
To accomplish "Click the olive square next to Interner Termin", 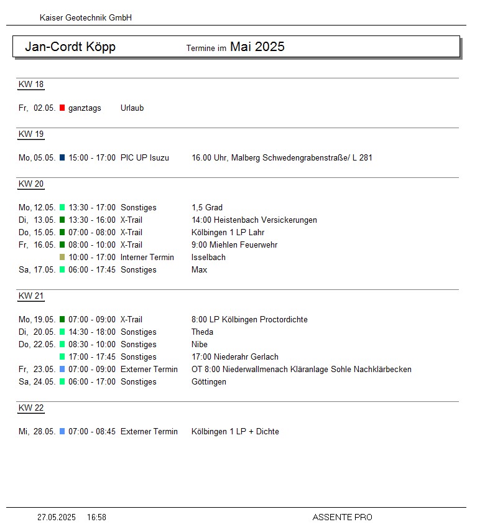I will [x=62, y=257].
